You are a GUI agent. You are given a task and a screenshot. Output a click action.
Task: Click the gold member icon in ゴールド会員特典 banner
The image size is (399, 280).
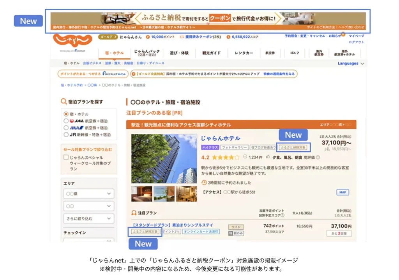click(133, 74)
